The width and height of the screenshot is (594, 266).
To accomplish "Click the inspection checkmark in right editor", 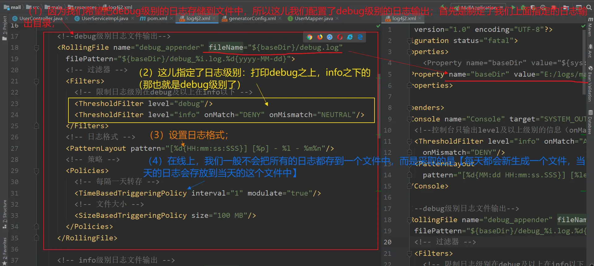I will click(583, 26).
